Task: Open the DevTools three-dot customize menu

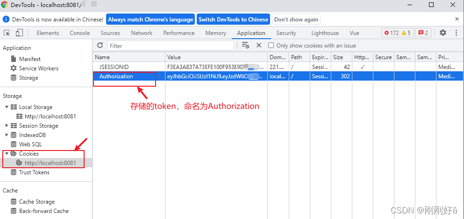Action: point(456,33)
